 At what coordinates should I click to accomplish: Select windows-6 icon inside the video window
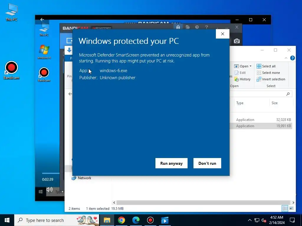click(44, 52)
